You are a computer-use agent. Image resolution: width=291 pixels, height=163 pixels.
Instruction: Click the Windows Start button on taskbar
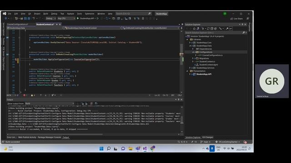(101, 149)
